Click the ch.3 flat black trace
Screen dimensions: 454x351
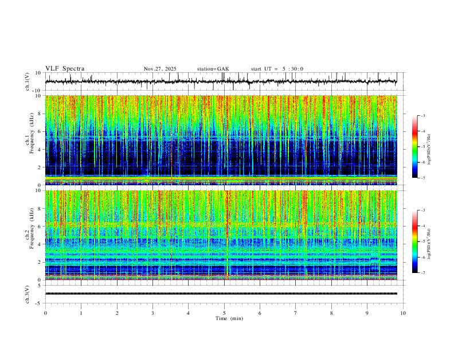(221, 294)
